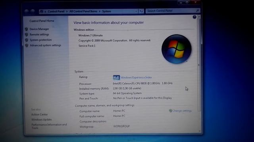Click the shield icon beside Remote settings

click(27, 35)
